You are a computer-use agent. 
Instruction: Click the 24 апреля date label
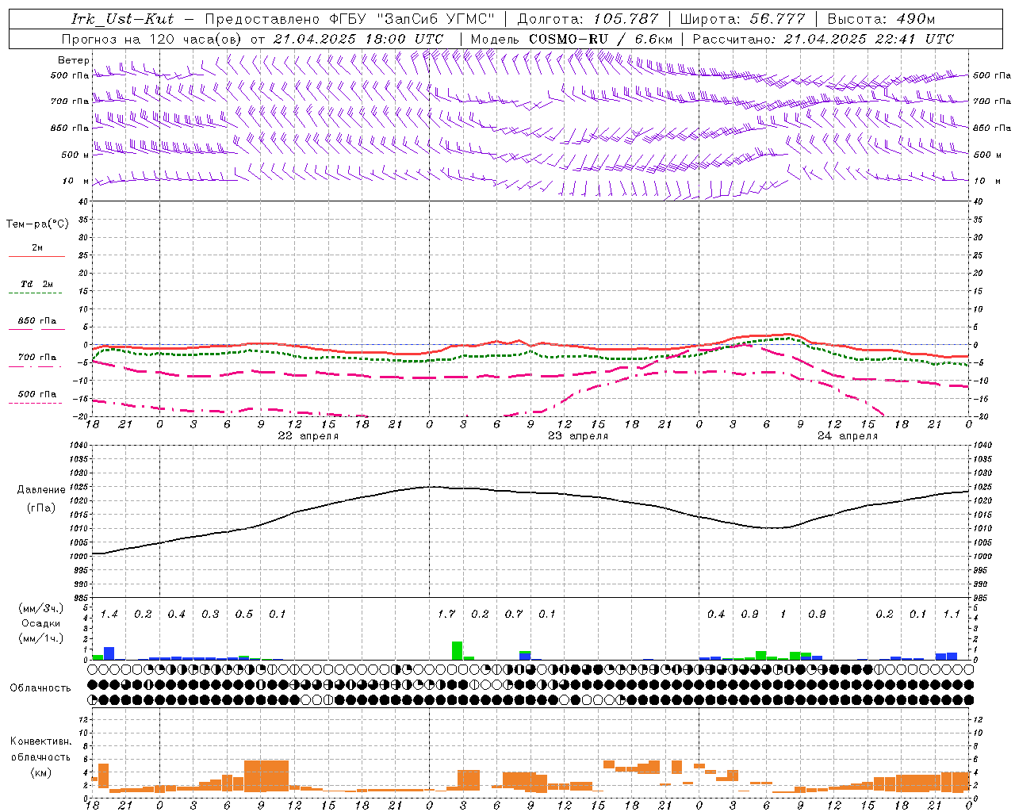(848, 436)
